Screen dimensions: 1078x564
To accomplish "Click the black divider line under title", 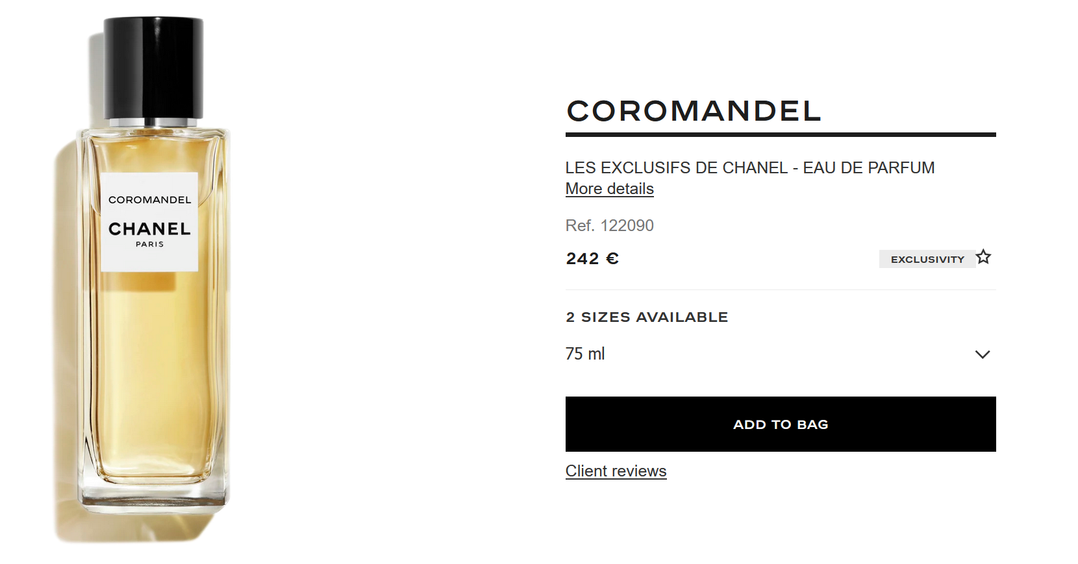I will tap(781, 135).
